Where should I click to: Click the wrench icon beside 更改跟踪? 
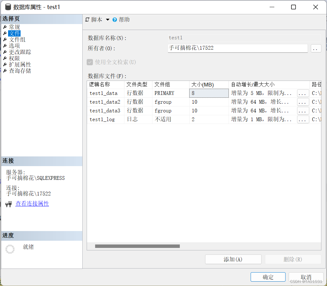pyautogui.click(x=5, y=52)
